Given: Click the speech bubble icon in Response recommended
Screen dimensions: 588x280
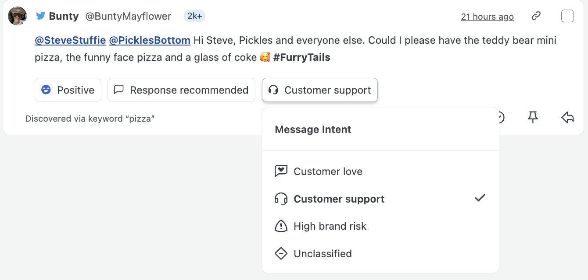Looking at the screenshot, I should [x=118, y=90].
